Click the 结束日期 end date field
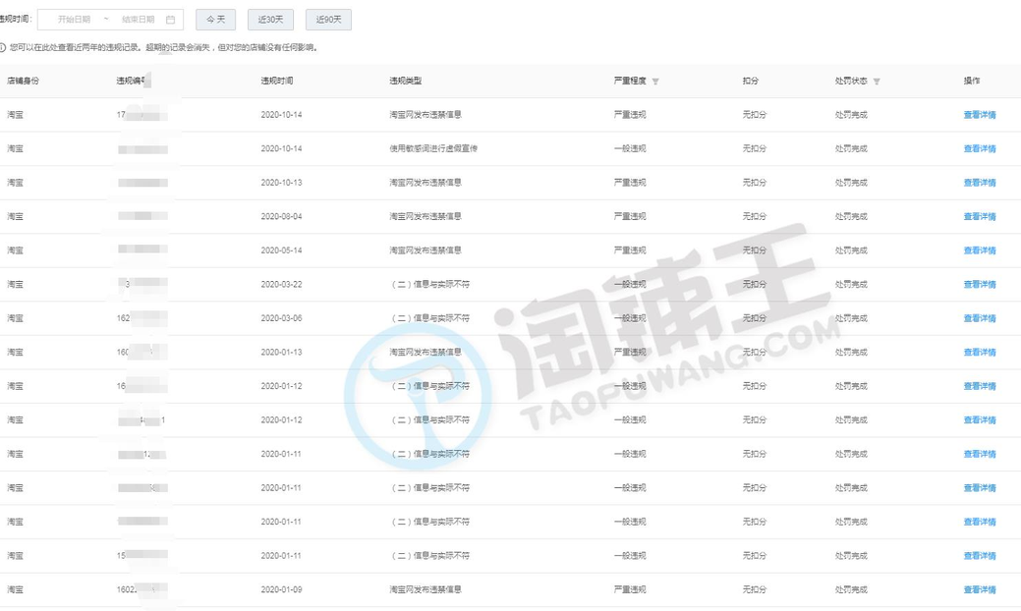 point(138,20)
